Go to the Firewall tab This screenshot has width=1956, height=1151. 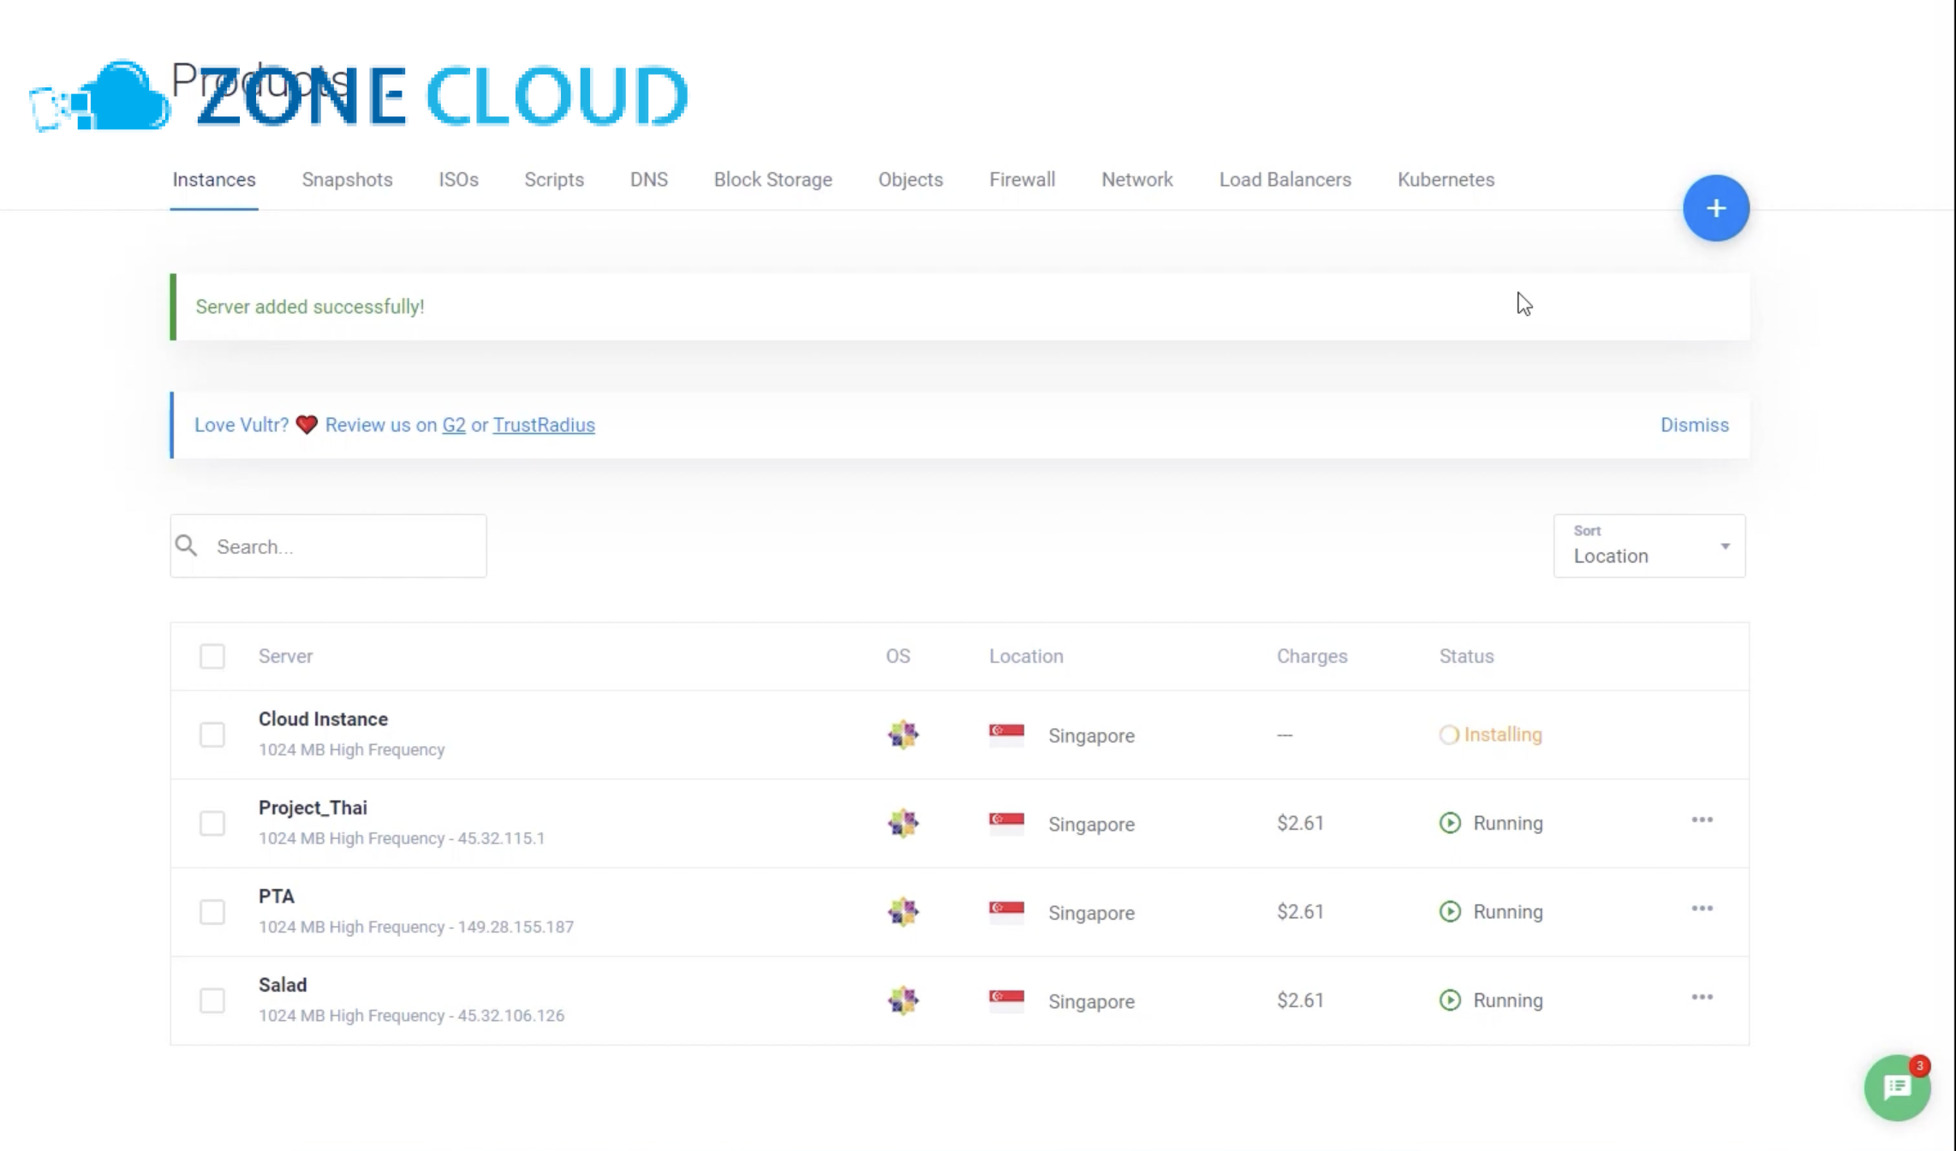click(x=1022, y=180)
